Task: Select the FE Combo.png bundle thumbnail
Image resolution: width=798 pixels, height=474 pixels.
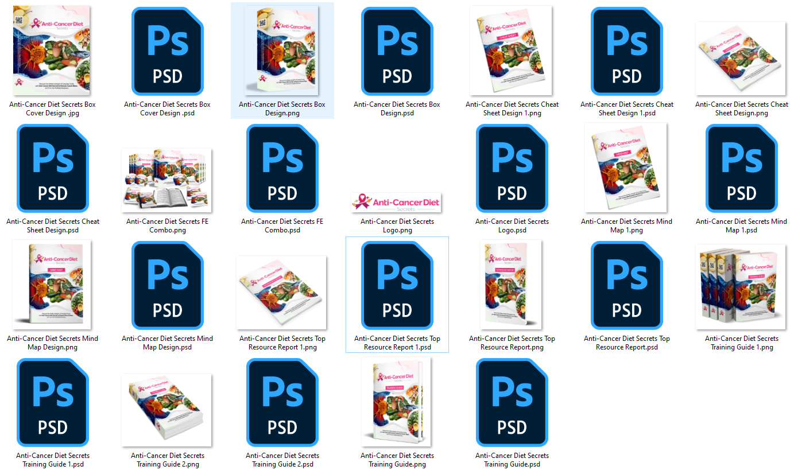Action: pyautogui.click(x=166, y=180)
